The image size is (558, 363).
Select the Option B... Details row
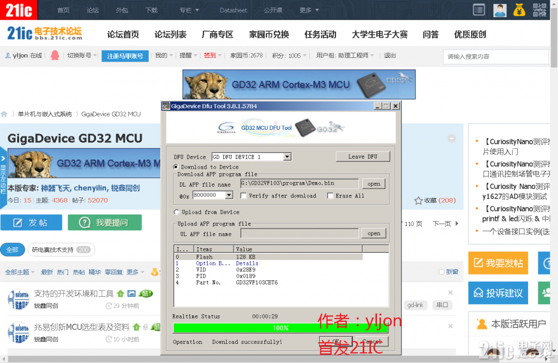269,263
